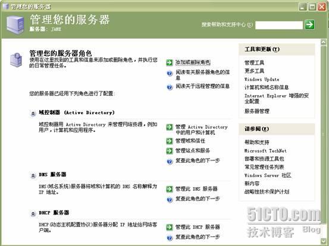This screenshot has width=329, height=246.
Task: Open 复查此角色的下一步 under DHCP 服务器
Action: pyautogui.click(x=198, y=237)
